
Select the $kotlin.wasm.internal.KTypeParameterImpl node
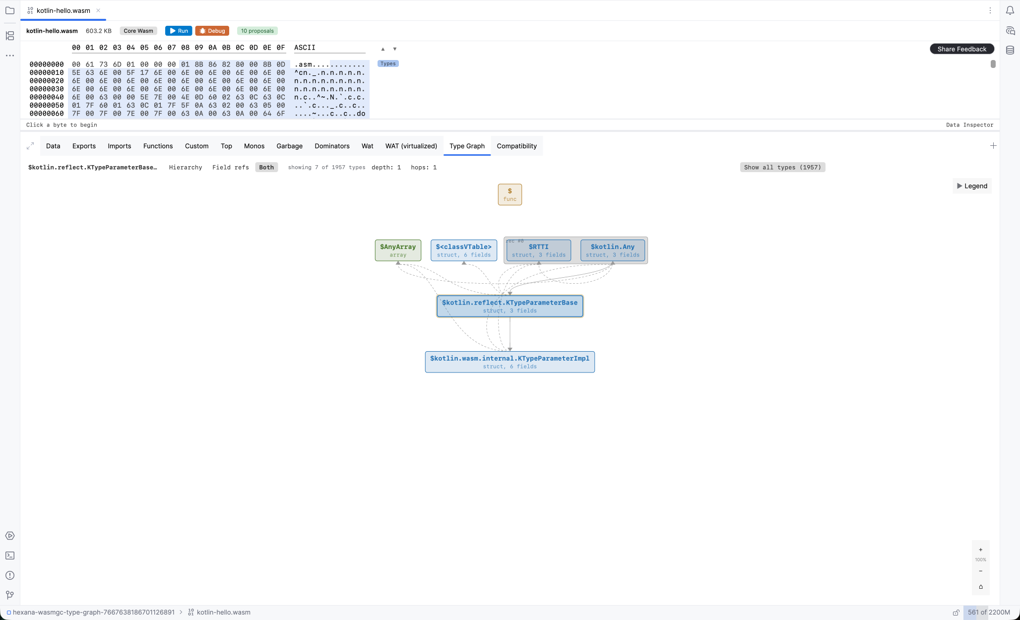[510, 362]
